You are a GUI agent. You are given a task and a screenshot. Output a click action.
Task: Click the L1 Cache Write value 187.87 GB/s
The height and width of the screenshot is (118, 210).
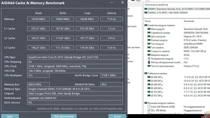point(63,29)
